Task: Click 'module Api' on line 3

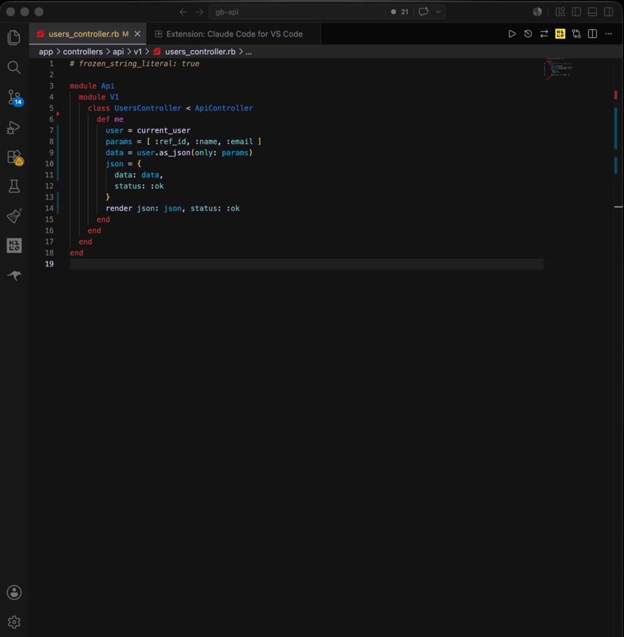Action: click(92, 86)
